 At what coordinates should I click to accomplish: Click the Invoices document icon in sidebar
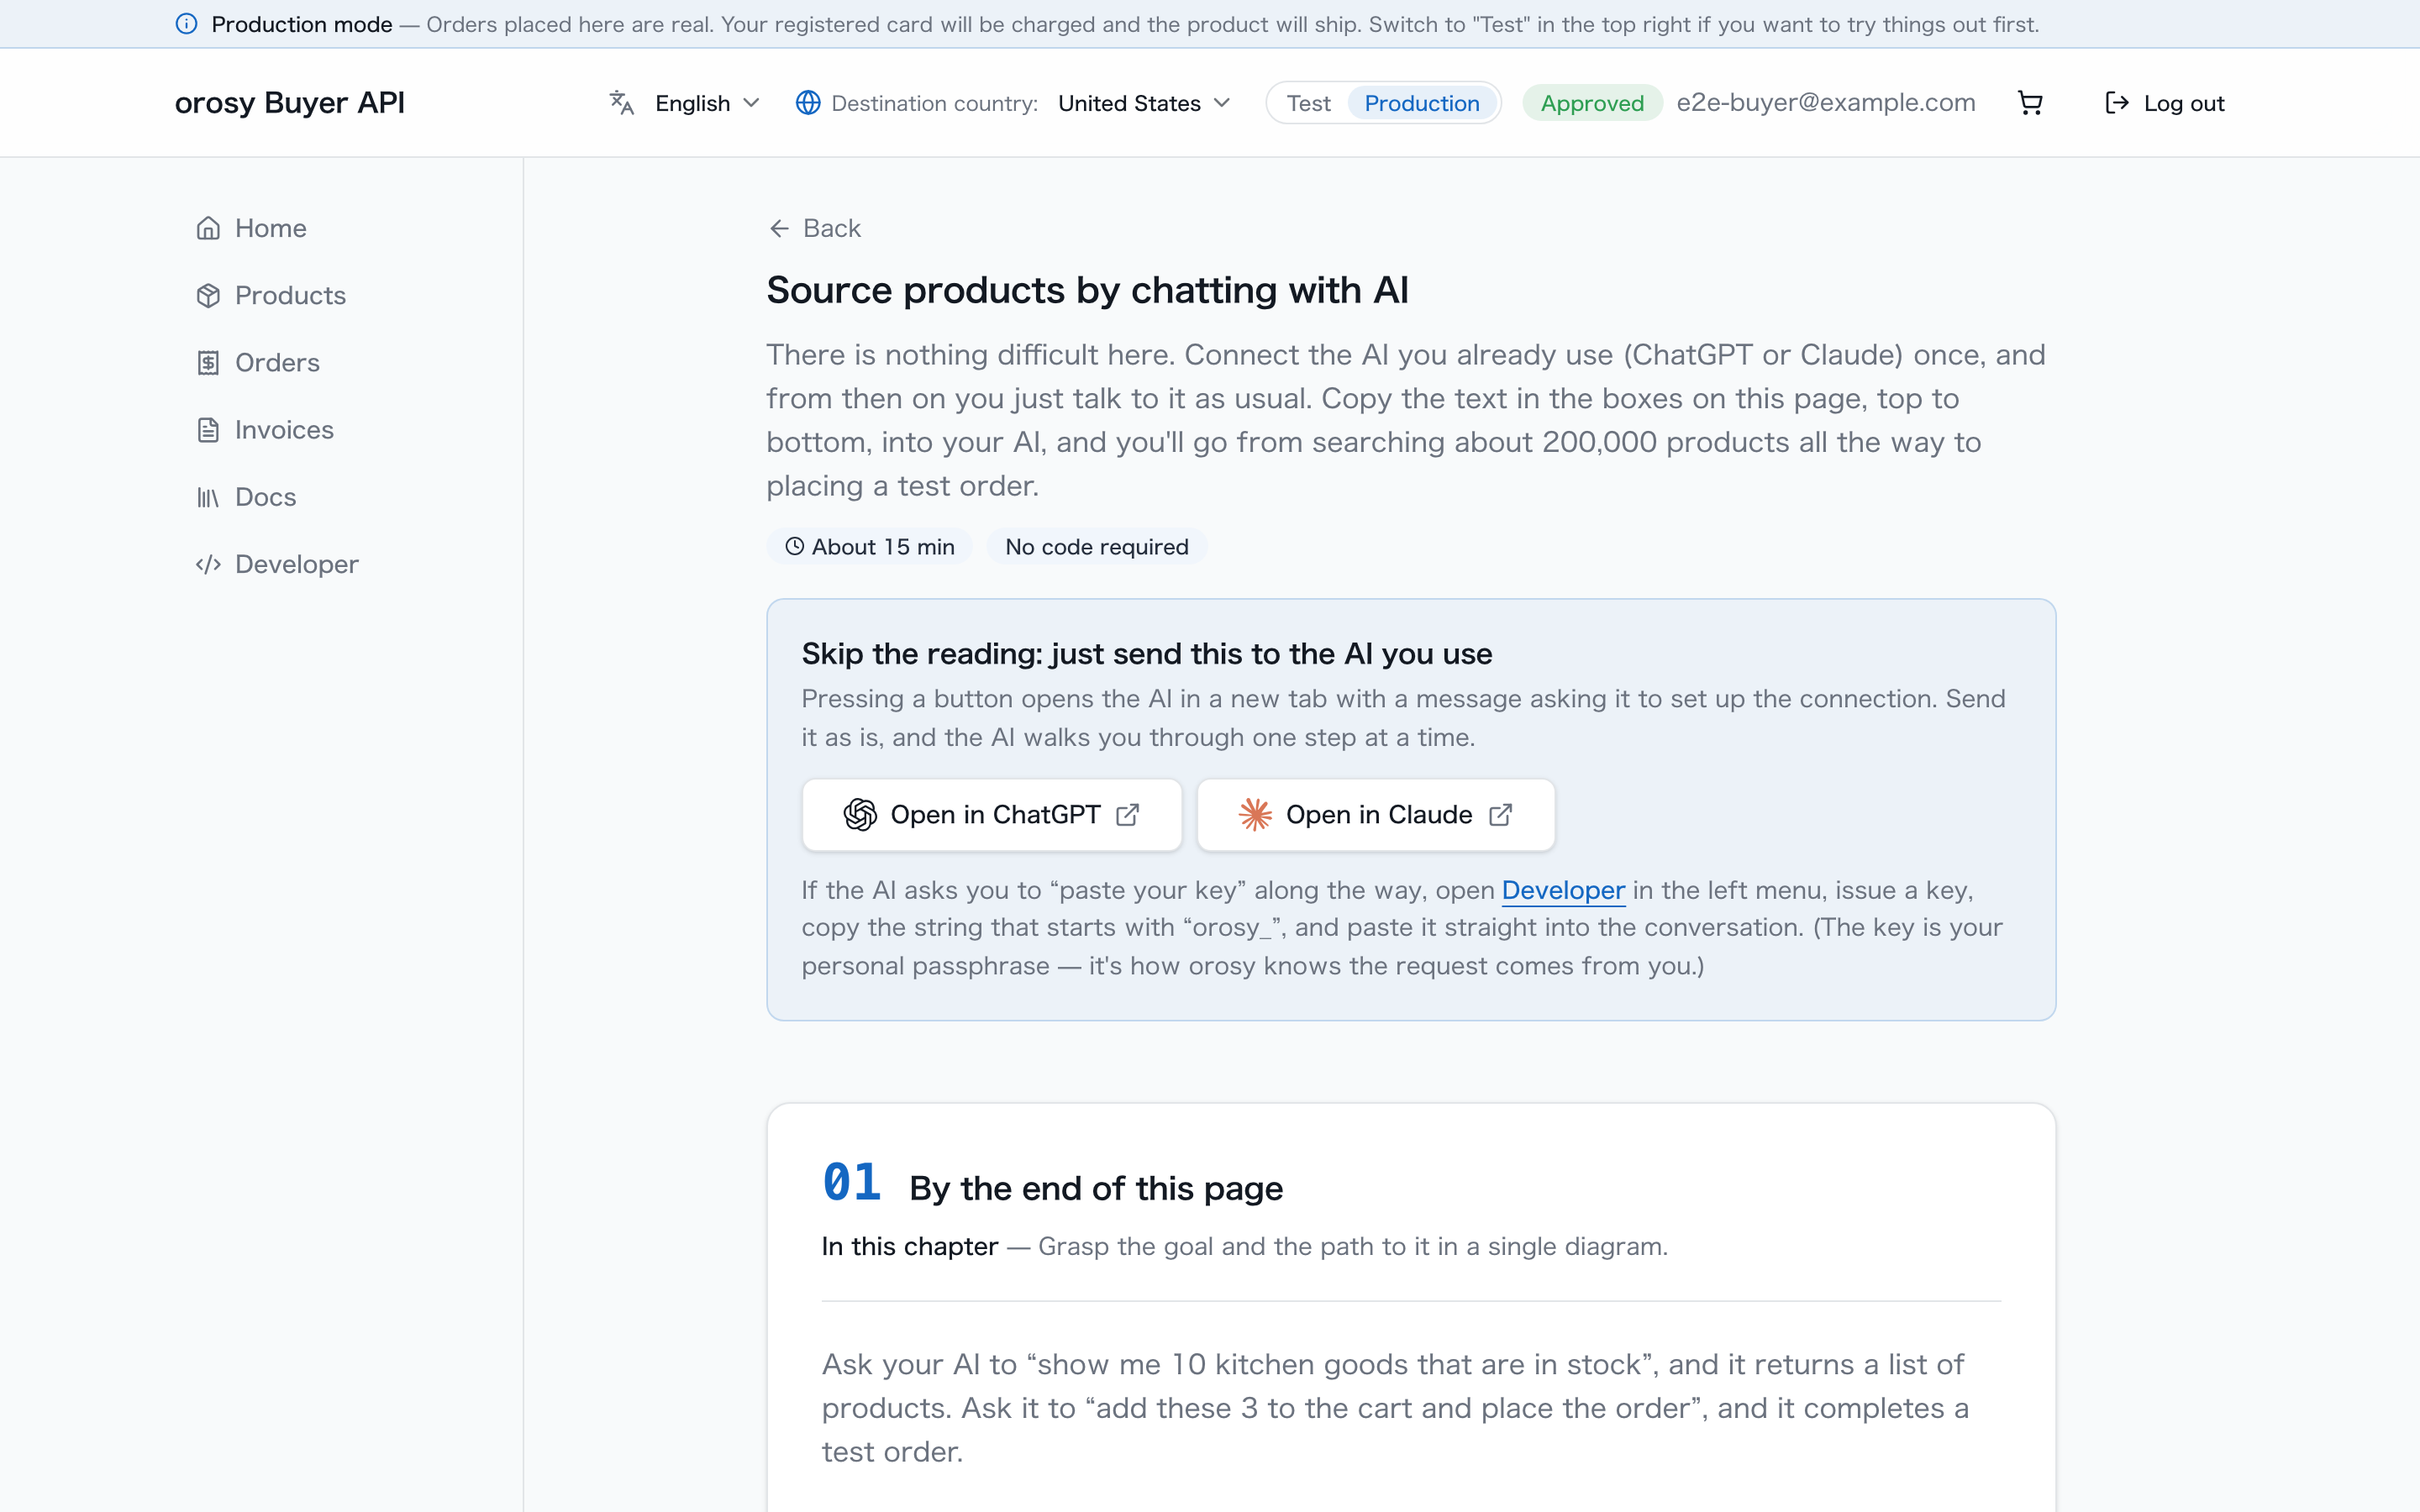click(x=208, y=430)
